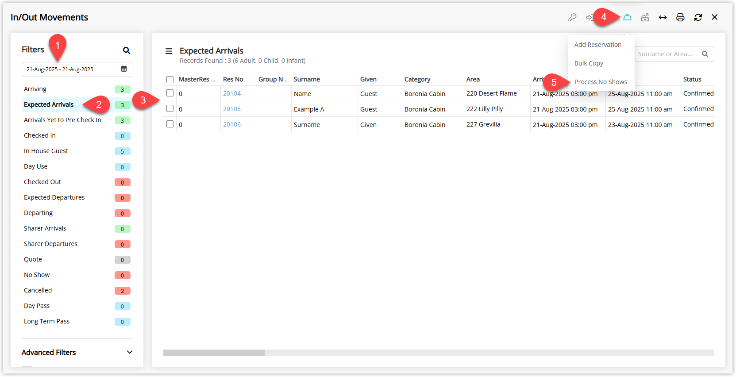Click the magnifier in Surname or Area search
Image resolution: width=736 pixels, height=377 pixels.
pyautogui.click(x=705, y=54)
